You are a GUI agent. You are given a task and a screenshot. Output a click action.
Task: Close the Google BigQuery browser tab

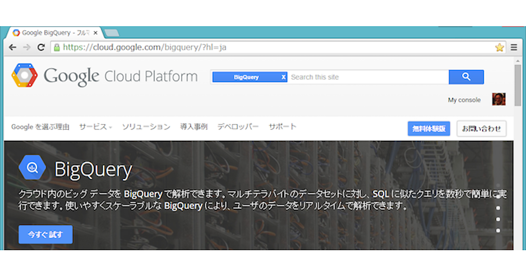click(96, 33)
